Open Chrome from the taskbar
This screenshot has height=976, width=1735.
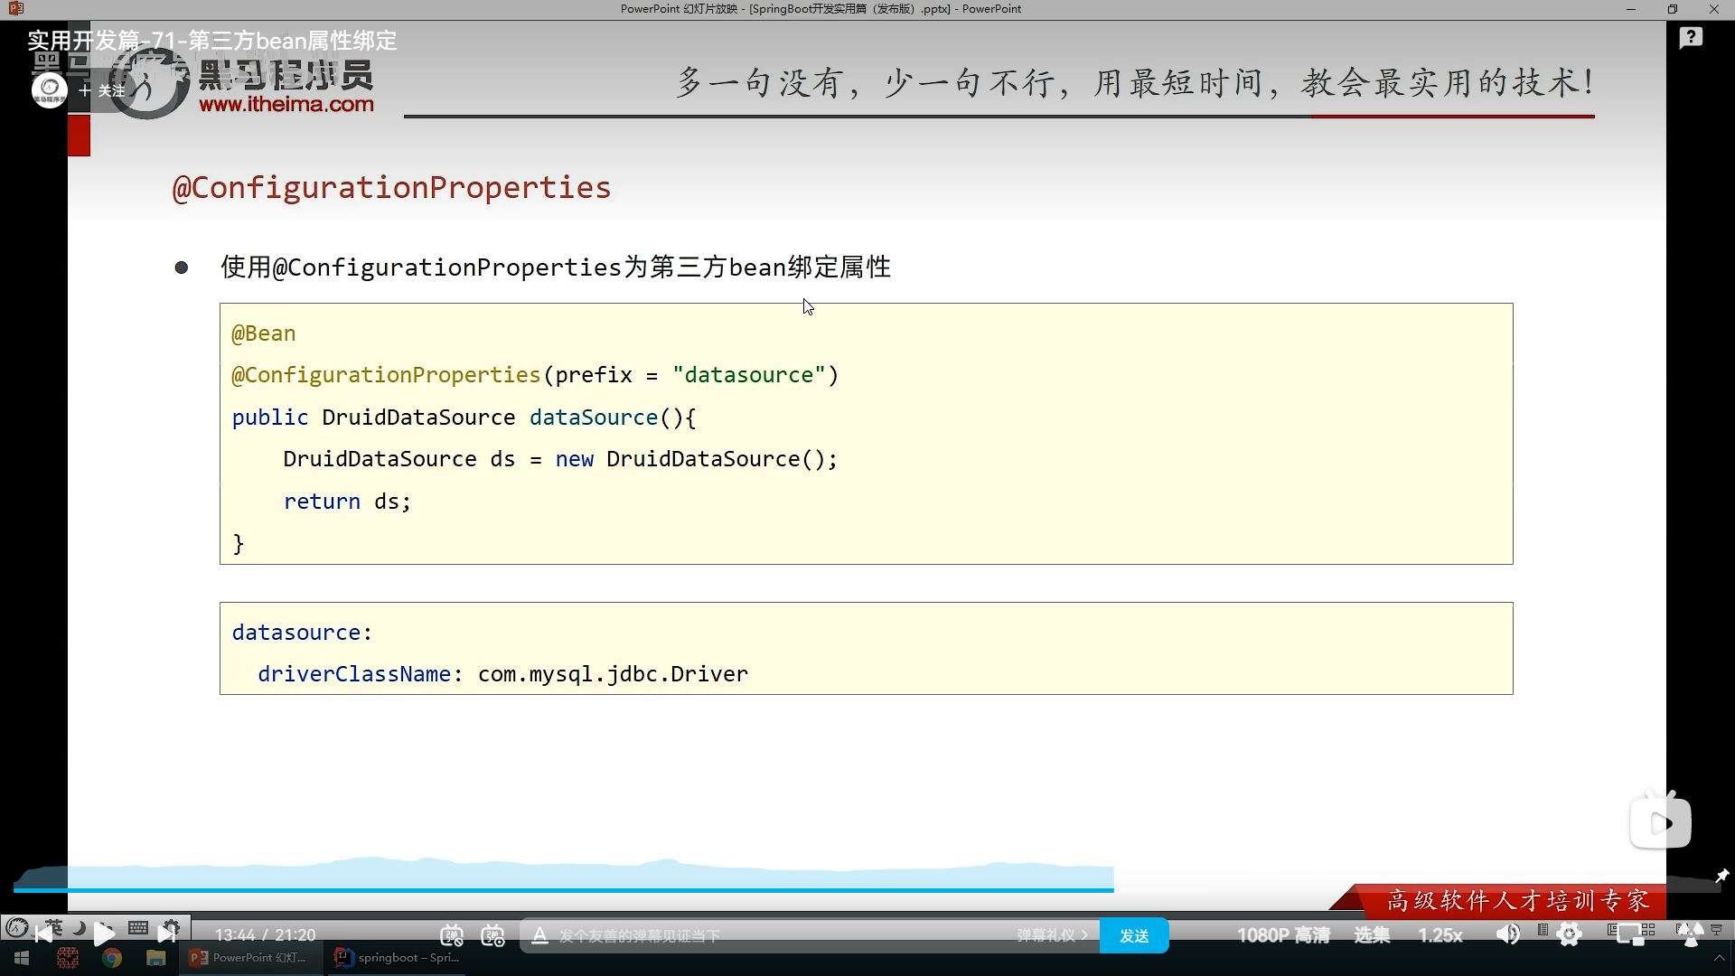click(x=112, y=958)
